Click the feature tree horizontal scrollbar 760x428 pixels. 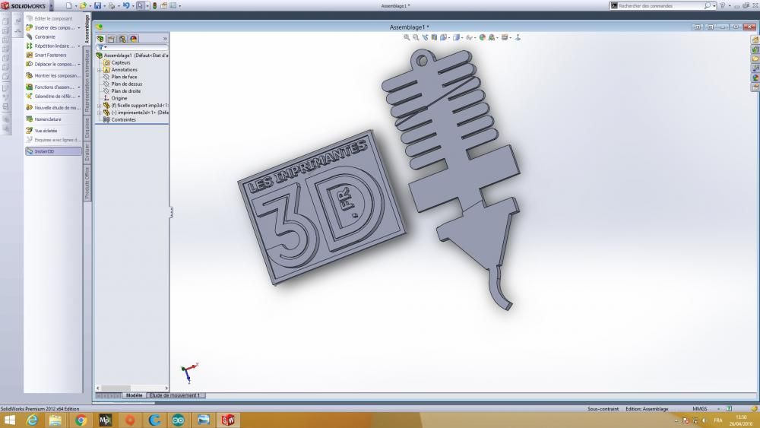(131, 388)
